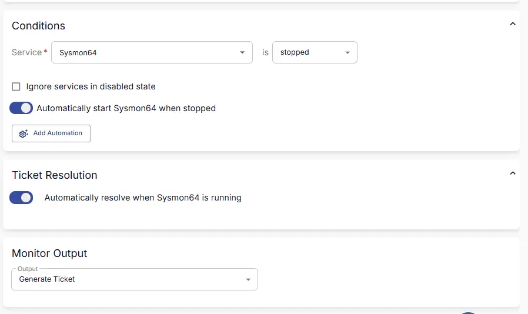Click the Conditions section heading
The image size is (528, 314).
point(38,26)
